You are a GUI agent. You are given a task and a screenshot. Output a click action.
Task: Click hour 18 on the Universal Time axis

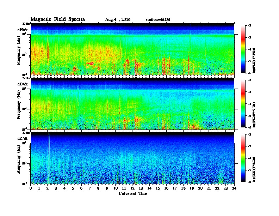point(184,188)
